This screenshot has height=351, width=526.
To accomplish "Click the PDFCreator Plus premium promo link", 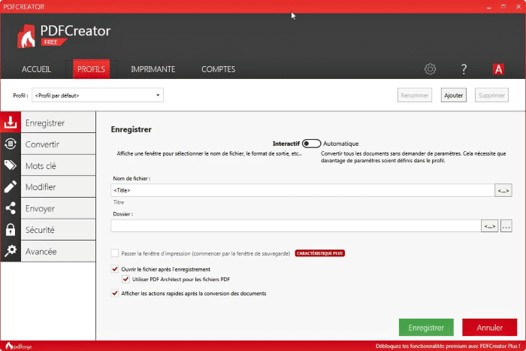I will tap(448, 346).
